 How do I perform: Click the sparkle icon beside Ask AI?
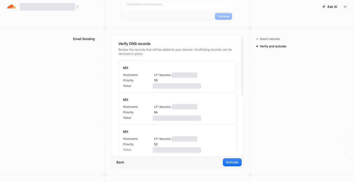324,7
